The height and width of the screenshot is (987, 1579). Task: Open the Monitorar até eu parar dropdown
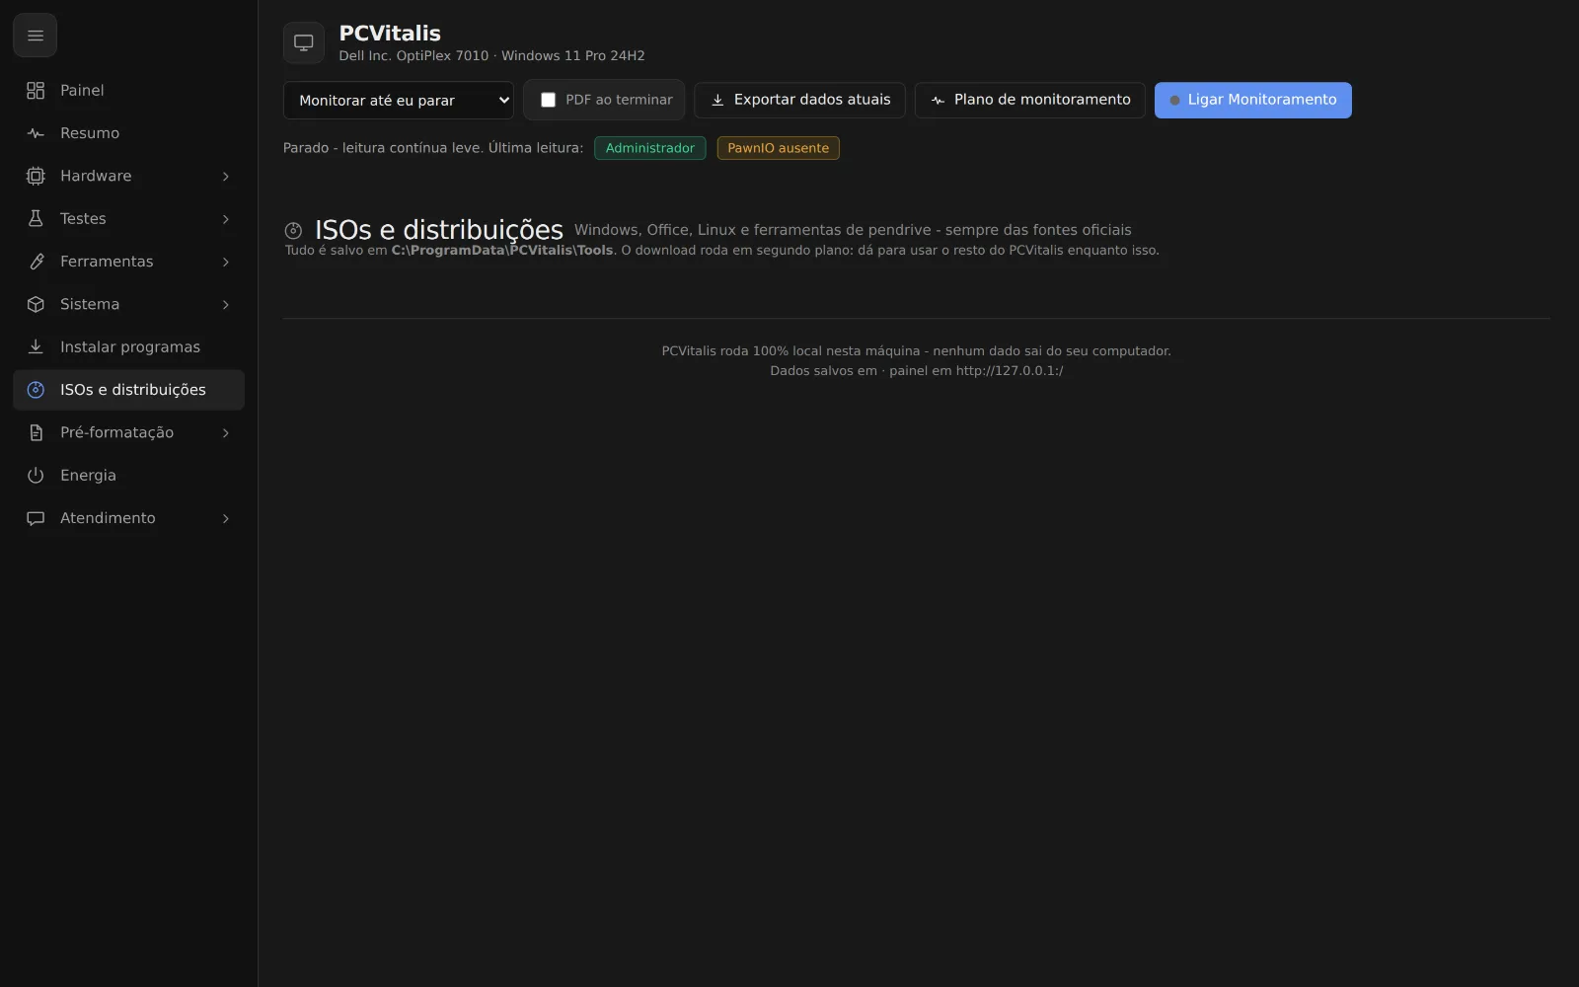click(398, 100)
